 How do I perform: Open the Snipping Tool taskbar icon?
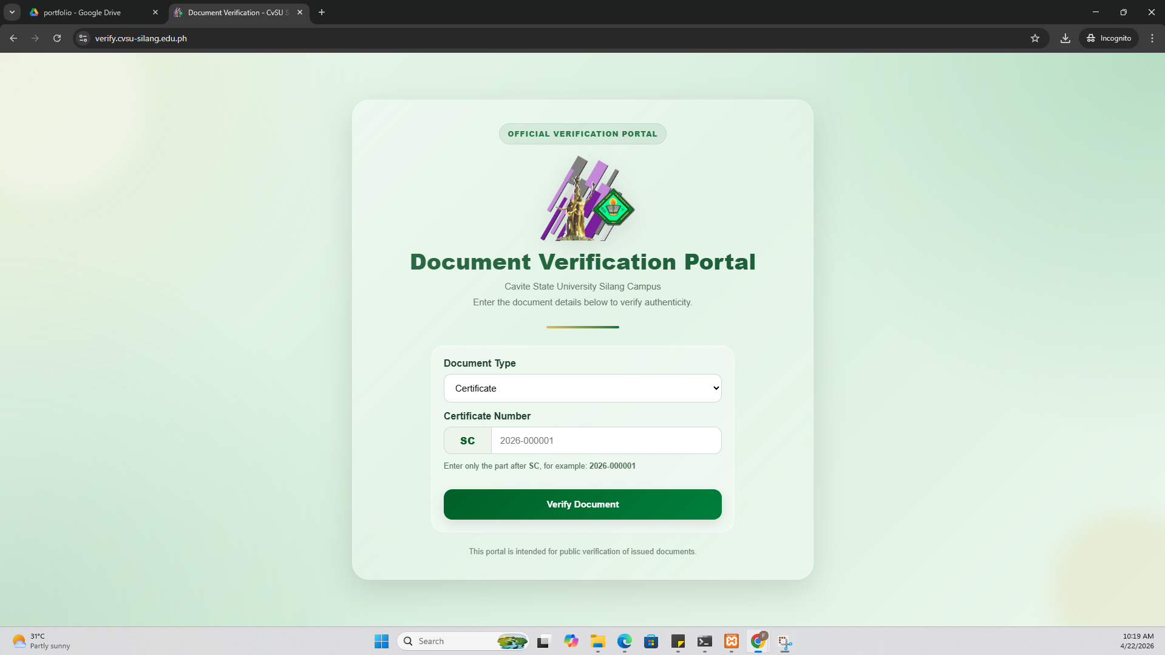tap(785, 641)
